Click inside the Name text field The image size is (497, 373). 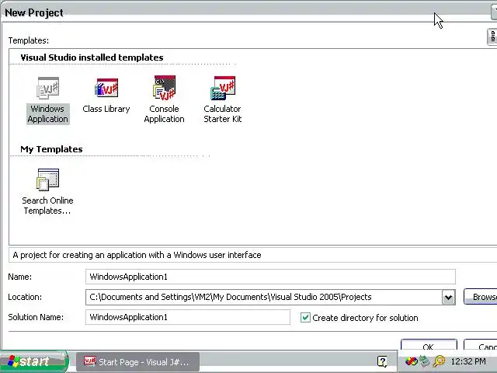coord(270,277)
